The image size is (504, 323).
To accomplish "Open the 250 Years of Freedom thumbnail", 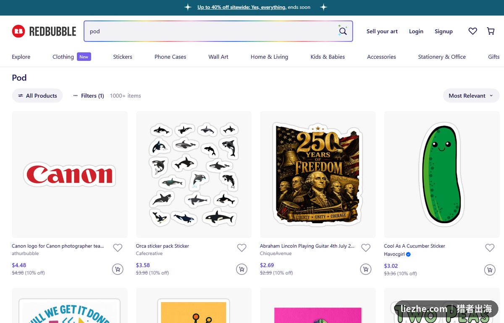I will coord(318,175).
